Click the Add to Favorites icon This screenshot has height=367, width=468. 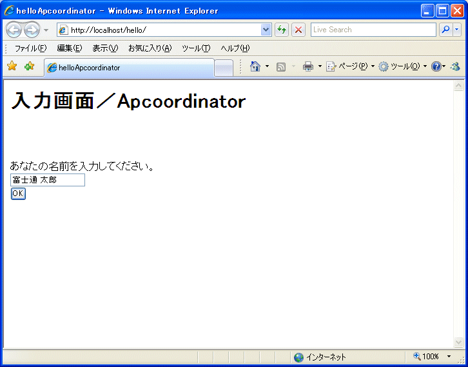tap(29, 66)
